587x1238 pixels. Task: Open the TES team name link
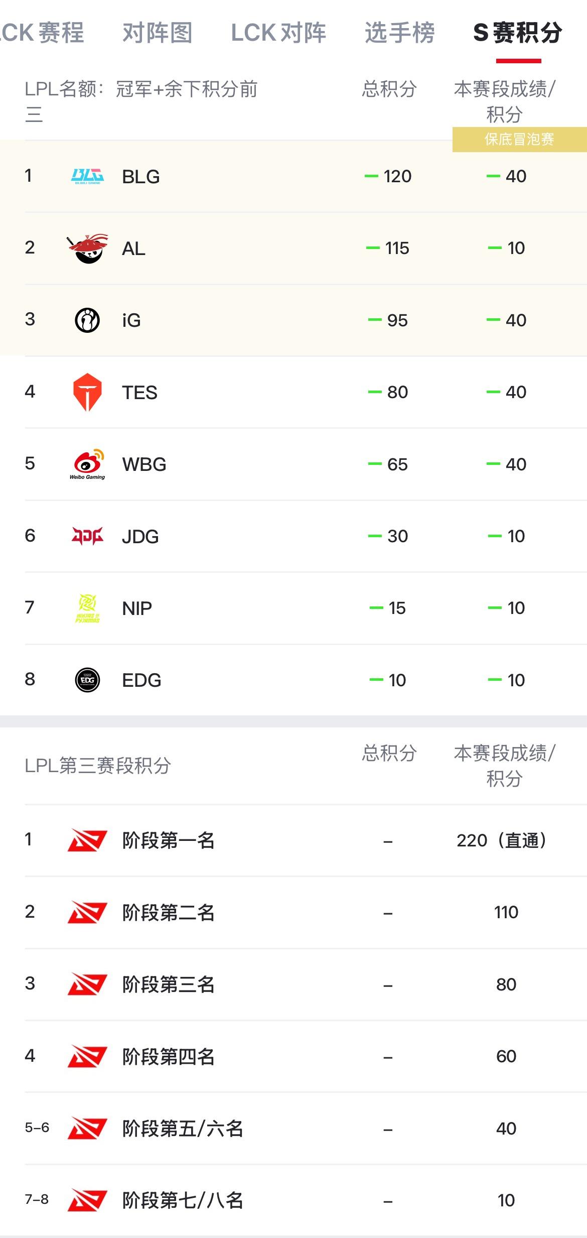[x=140, y=393]
